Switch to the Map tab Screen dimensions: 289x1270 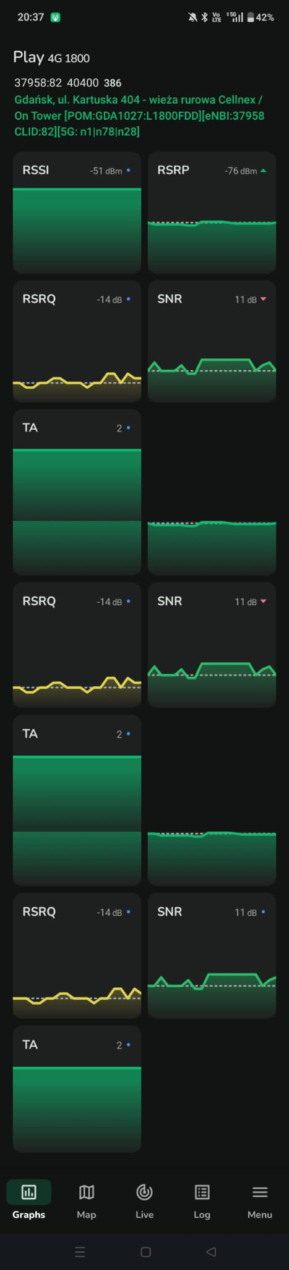87,1201
